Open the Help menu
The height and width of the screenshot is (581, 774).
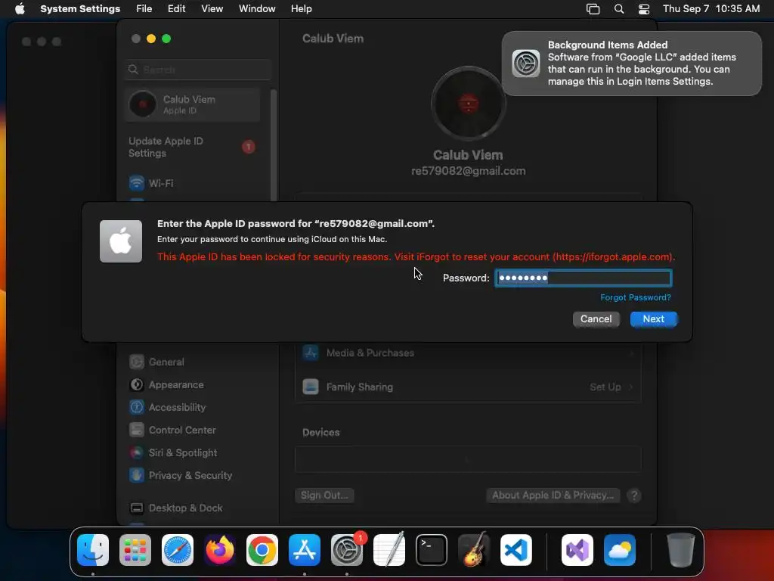coord(301,9)
